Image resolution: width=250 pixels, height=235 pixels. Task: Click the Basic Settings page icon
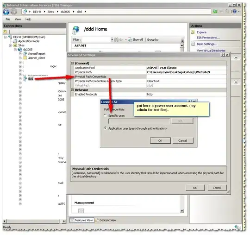point(193,44)
